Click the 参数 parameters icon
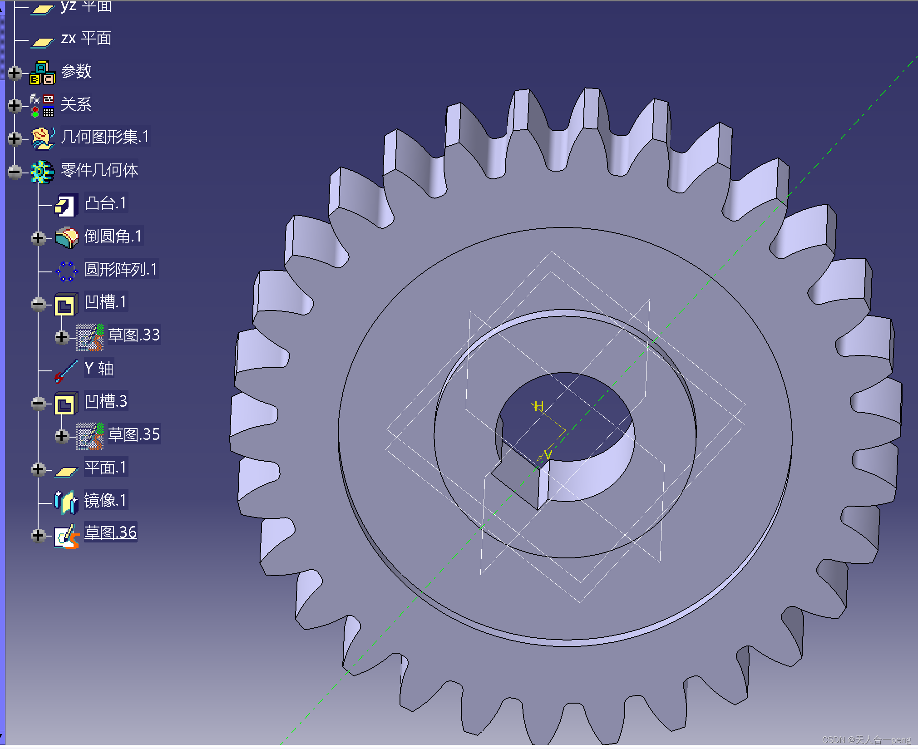This screenshot has width=918, height=749. (x=42, y=73)
